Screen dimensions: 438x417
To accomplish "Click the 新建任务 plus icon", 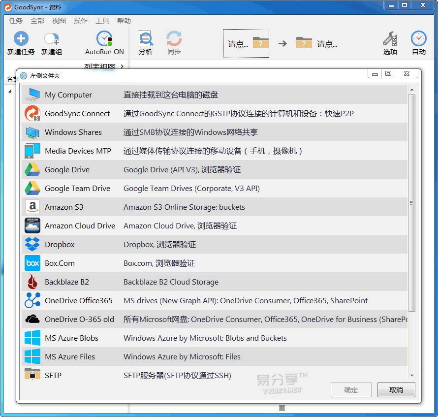I will (21, 38).
